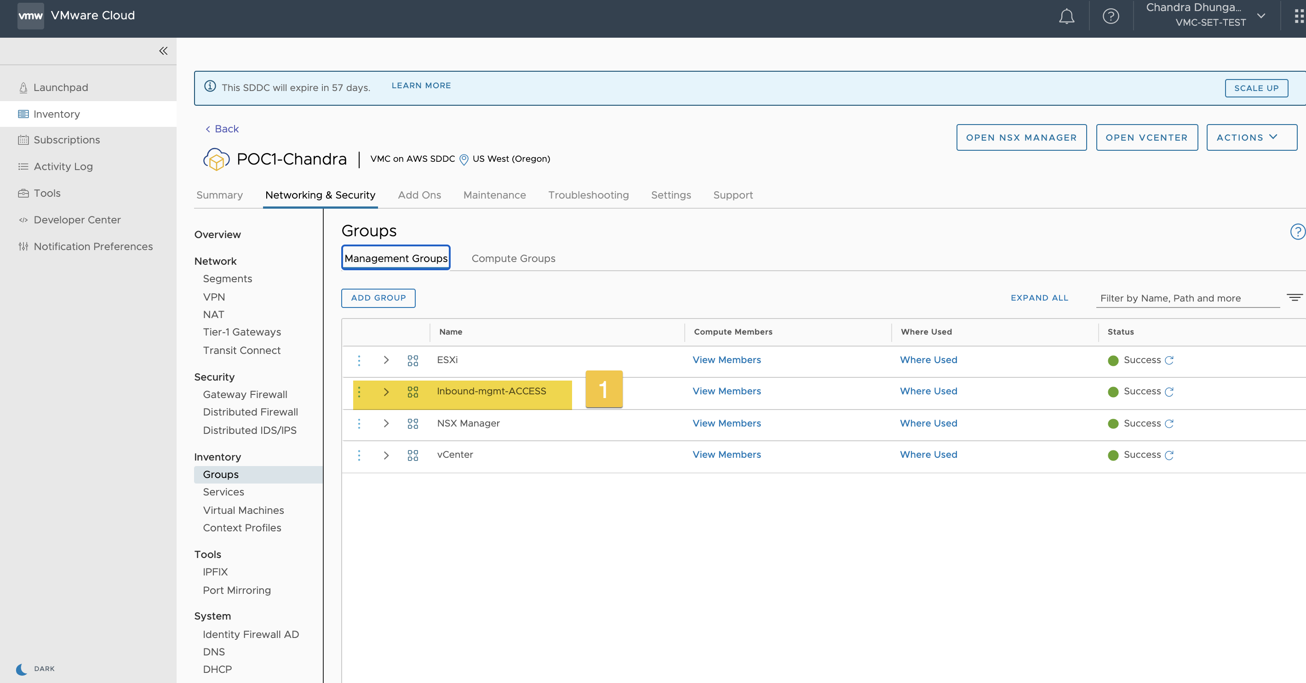Open Segments under Network
1306x683 pixels.
coord(227,279)
